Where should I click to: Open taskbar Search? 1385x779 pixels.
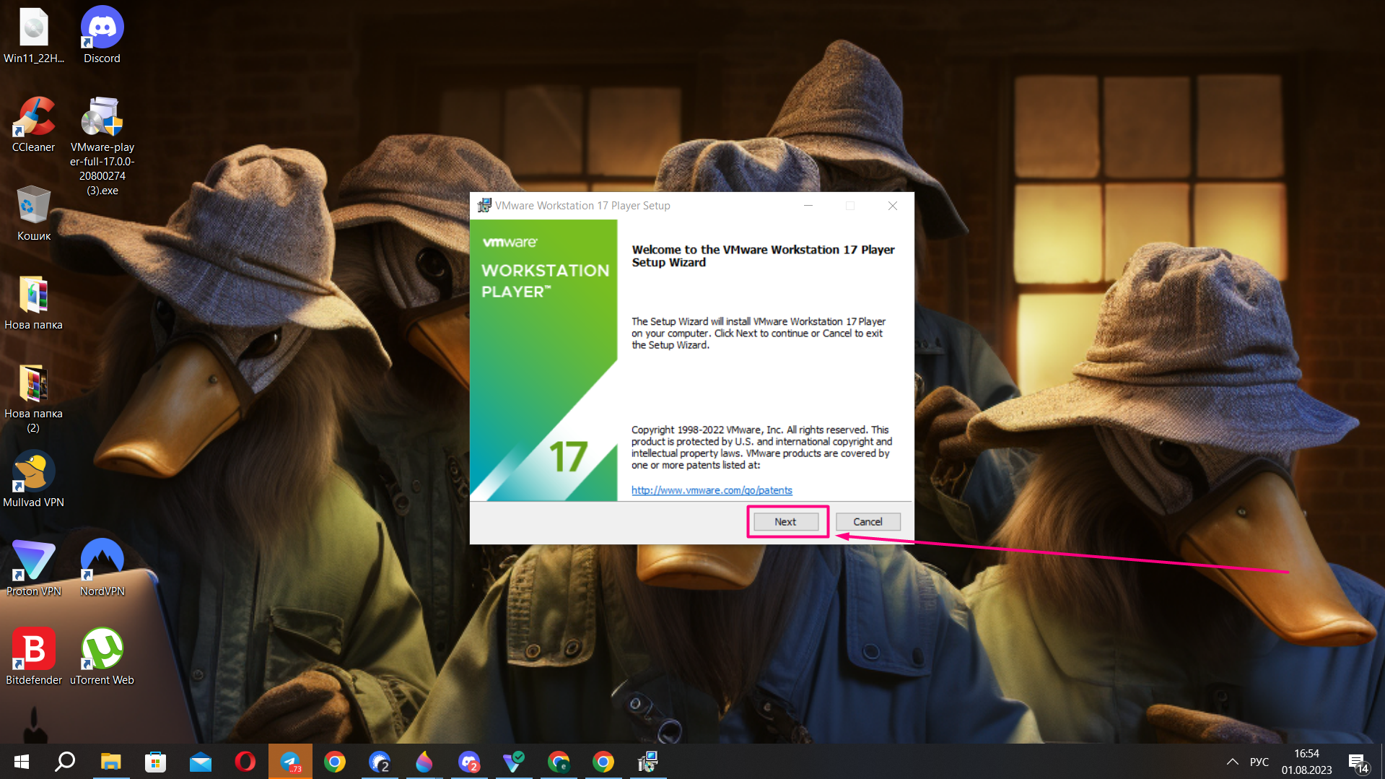[66, 762]
